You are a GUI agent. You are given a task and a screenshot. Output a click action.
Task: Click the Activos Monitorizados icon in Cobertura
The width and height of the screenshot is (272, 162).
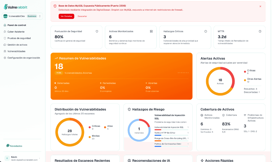[x=202, y=115]
